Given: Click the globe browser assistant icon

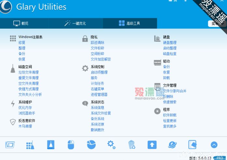Looking at the screenshot, I should (172, 145).
